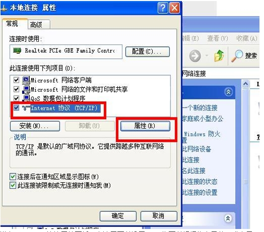The height and width of the screenshot is (232, 264).
Task: Click the green up-folder arrow icon
Action: 219,56
